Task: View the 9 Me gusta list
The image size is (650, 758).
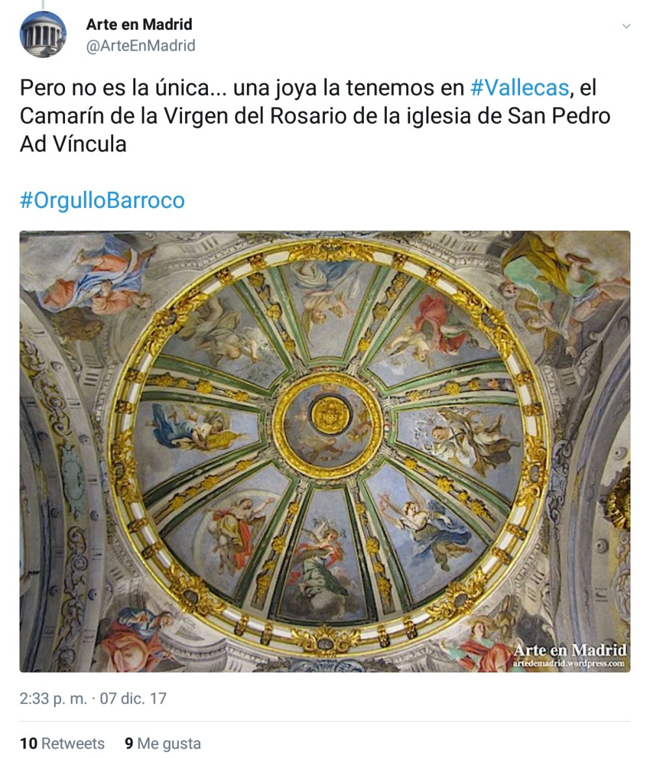Action: [163, 743]
